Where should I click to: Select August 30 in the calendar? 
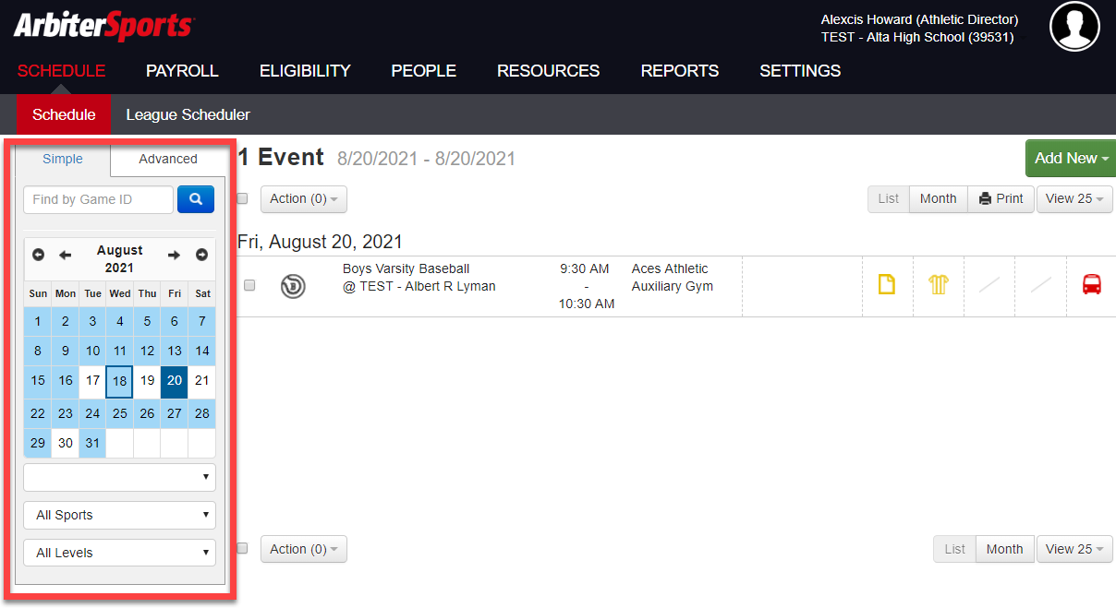click(65, 443)
